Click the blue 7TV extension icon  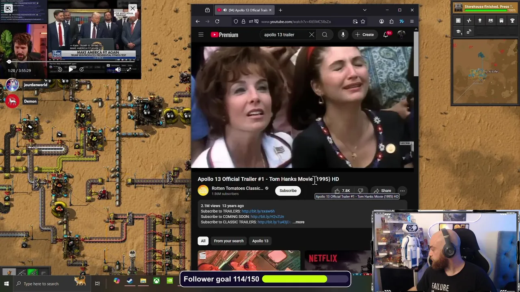401,21
